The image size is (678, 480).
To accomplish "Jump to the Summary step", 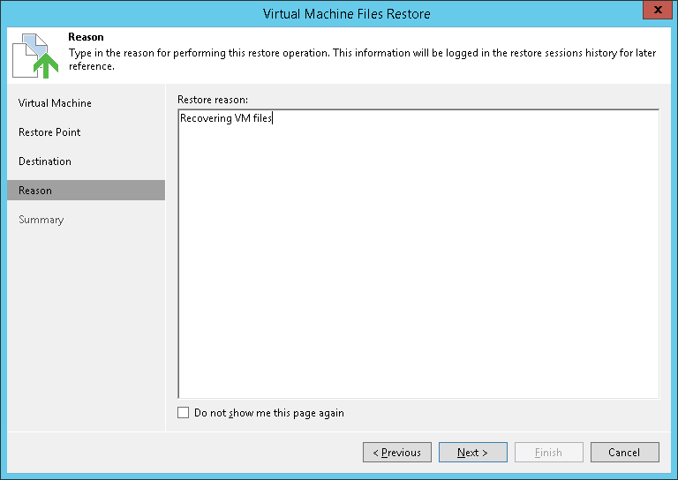I will tap(41, 220).
